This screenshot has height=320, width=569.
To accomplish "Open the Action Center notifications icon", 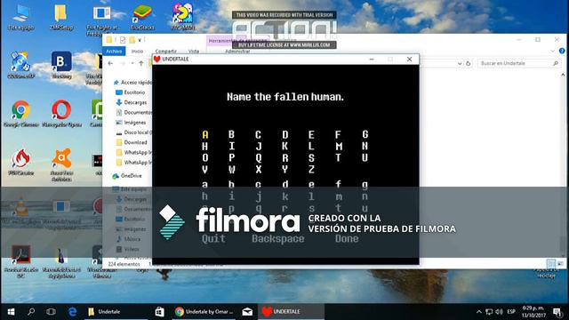I will pos(557,312).
